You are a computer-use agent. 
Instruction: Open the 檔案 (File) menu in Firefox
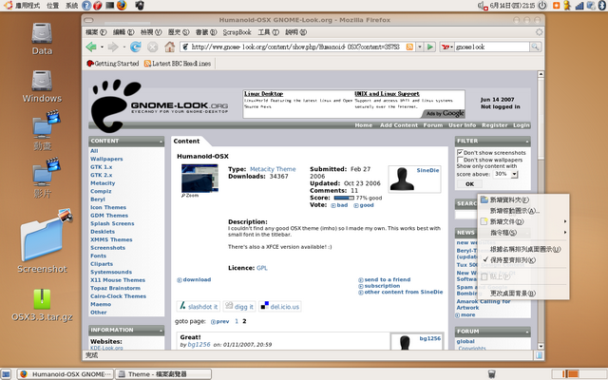point(96,32)
